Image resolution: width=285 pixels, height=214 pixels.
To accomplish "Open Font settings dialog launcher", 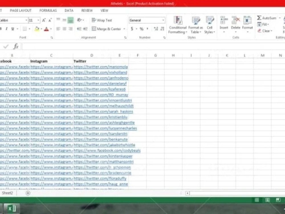I will [x=52, y=37].
